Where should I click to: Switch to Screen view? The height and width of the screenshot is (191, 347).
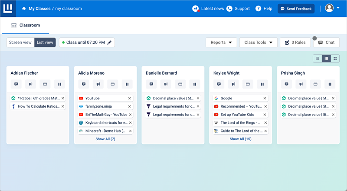(20, 42)
